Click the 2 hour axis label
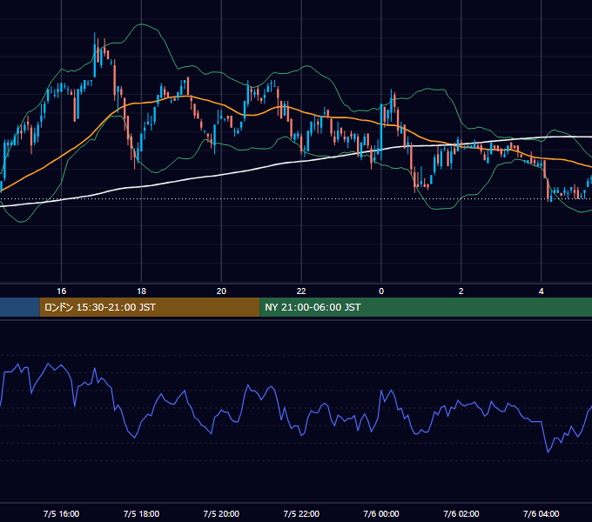The width and height of the screenshot is (592, 522). click(461, 291)
